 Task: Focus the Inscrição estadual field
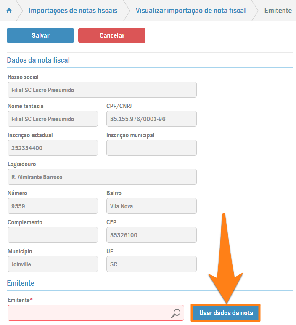click(x=53, y=148)
